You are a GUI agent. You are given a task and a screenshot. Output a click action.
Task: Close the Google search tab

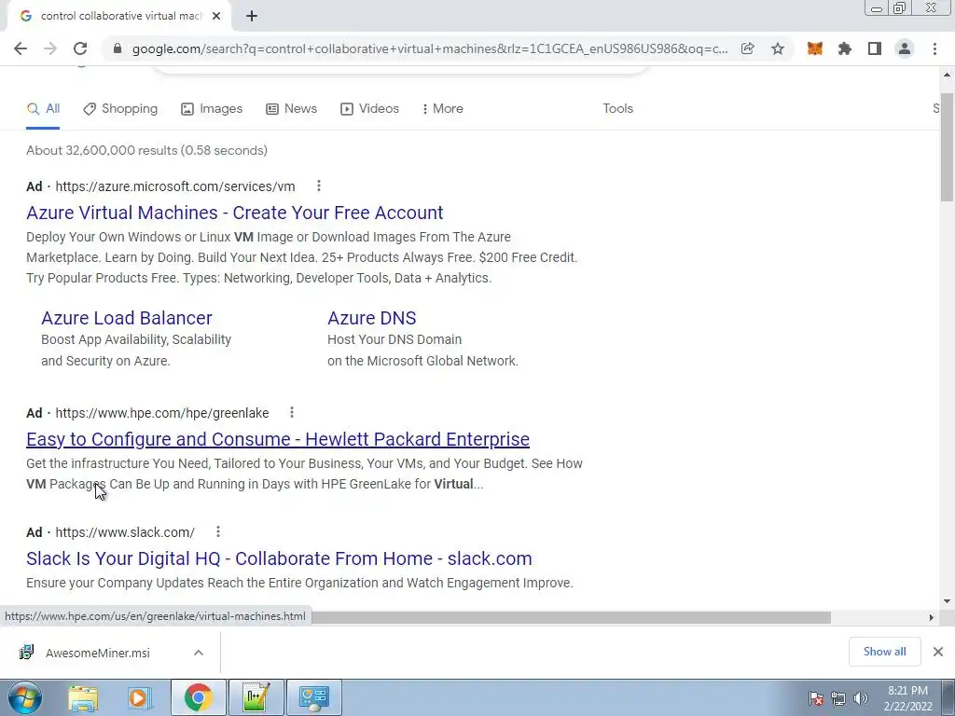tap(216, 16)
